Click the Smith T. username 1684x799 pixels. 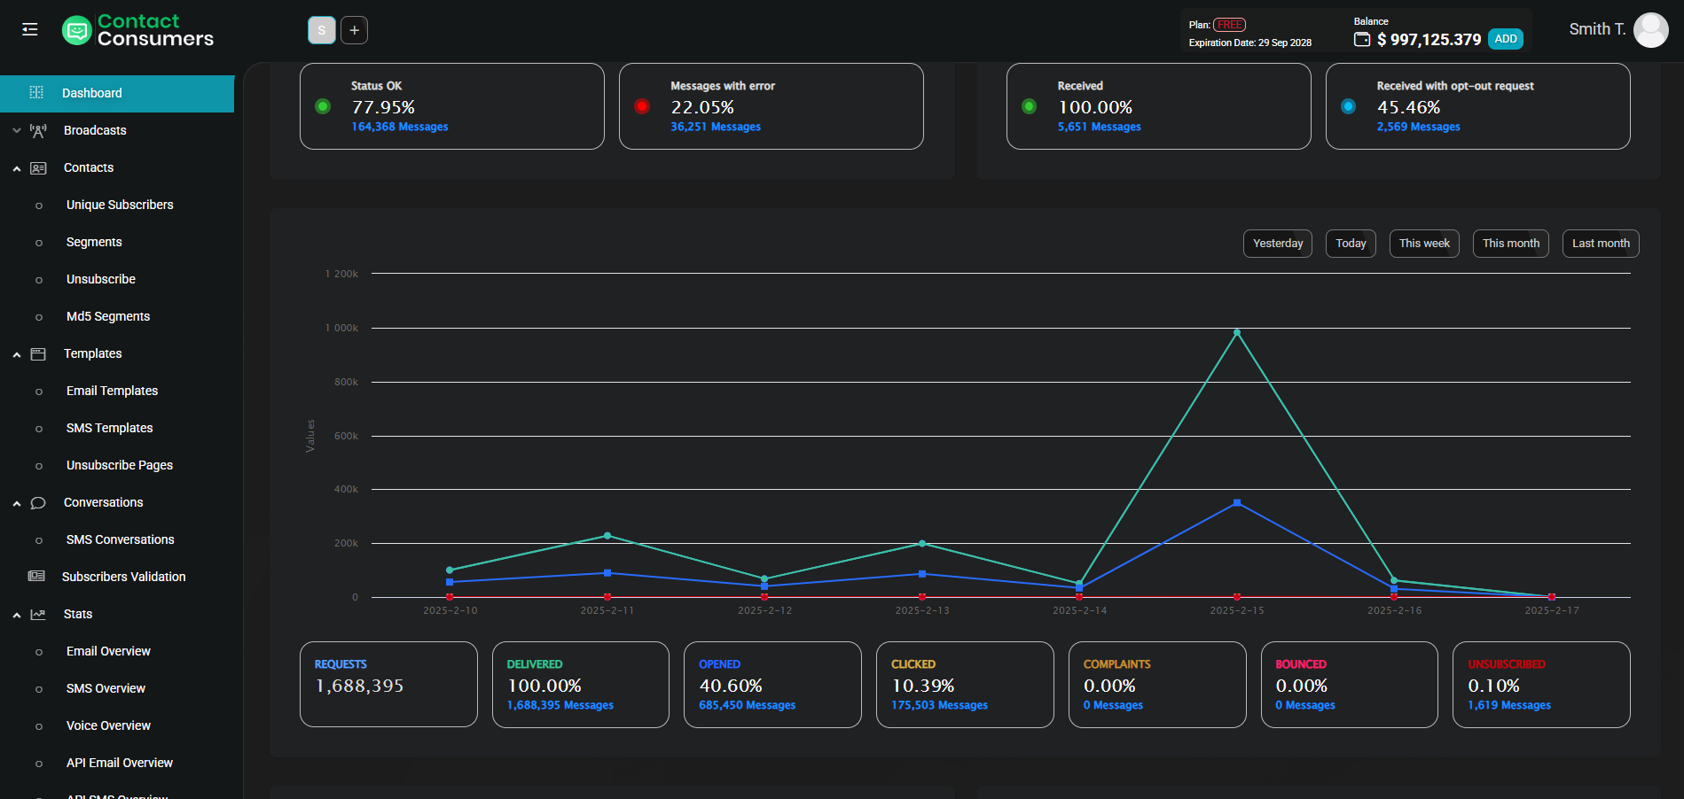pyautogui.click(x=1597, y=29)
